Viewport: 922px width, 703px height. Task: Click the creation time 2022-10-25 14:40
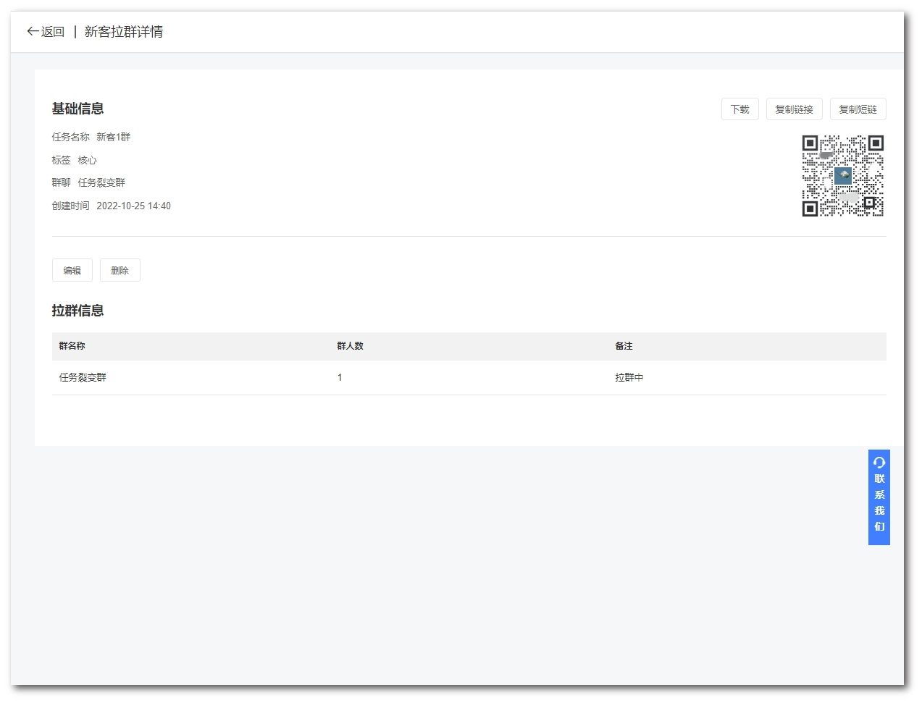(x=133, y=206)
